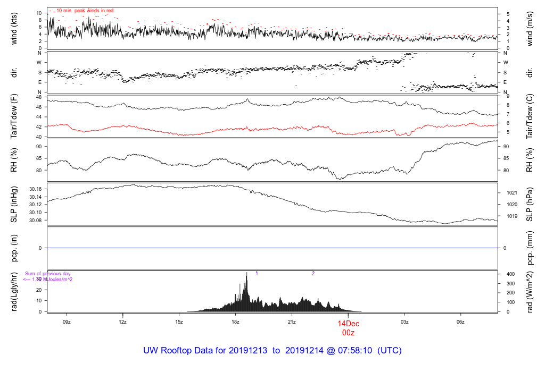The image size is (545, 372).
Task: Select the "03z" time tick label
Action: pos(404,322)
